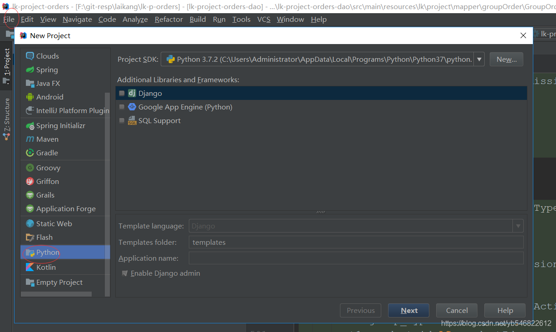This screenshot has height=332, width=556.
Task: Click the Cancel button
Action: 457,311
